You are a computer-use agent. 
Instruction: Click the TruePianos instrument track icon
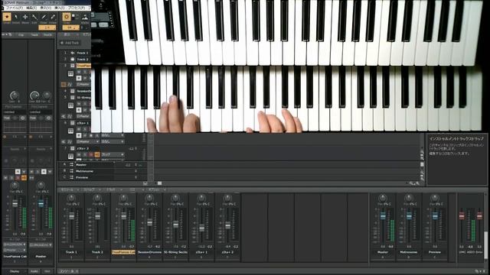(x=73, y=66)
